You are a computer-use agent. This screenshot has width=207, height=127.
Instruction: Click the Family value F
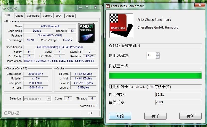pos(29,52)
